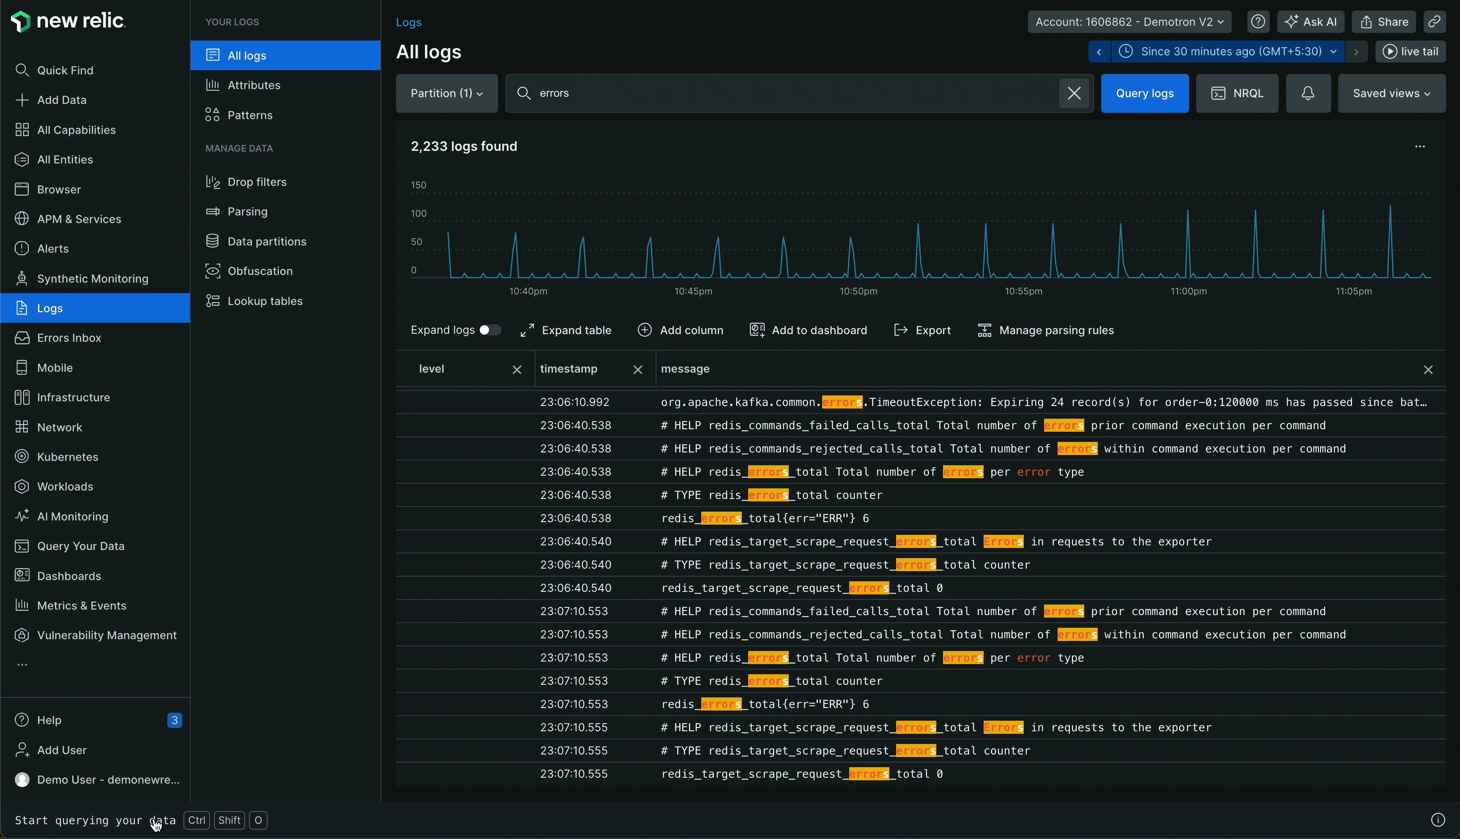Viewport: 1460px width, 839px height.
Task: Toggle the Expand logs switch
Action: (x=489, y=330)
